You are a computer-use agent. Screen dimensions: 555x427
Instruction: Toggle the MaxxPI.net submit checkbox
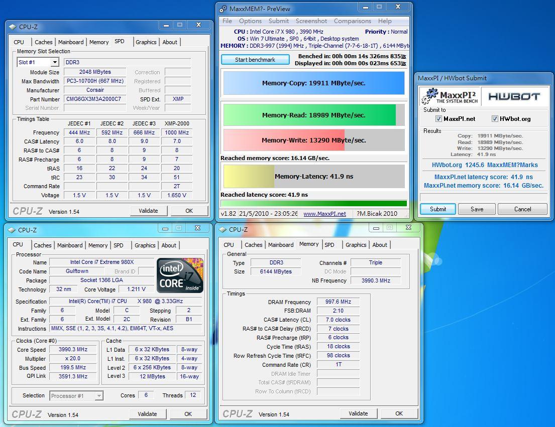438,119
